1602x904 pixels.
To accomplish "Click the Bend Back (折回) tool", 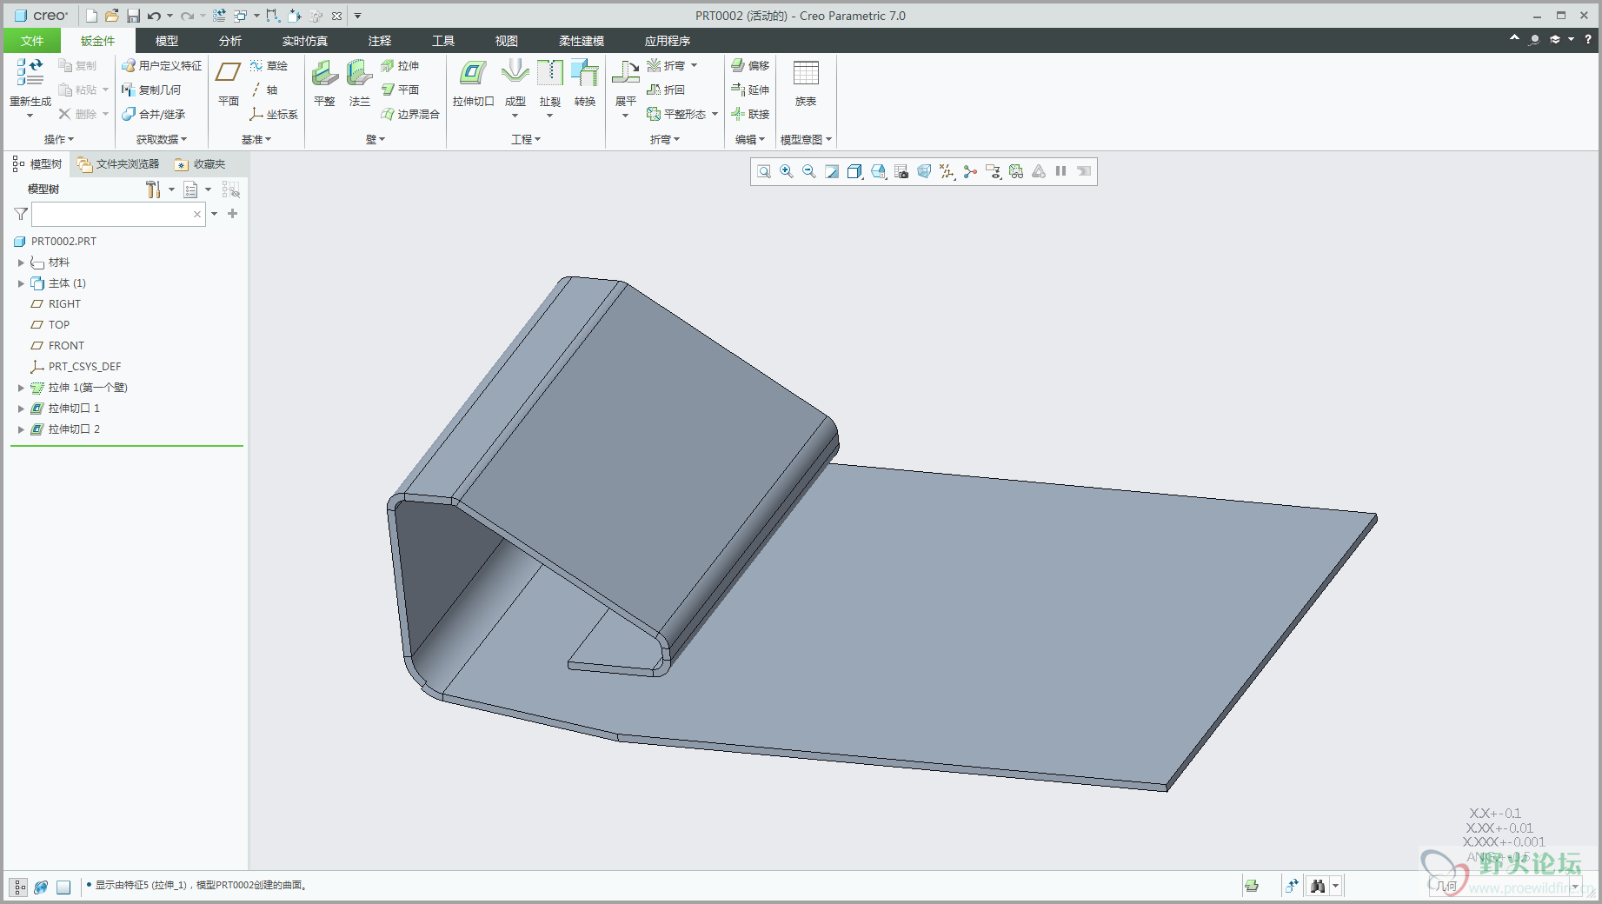I will pyautogui.click(x=666, y=90).
